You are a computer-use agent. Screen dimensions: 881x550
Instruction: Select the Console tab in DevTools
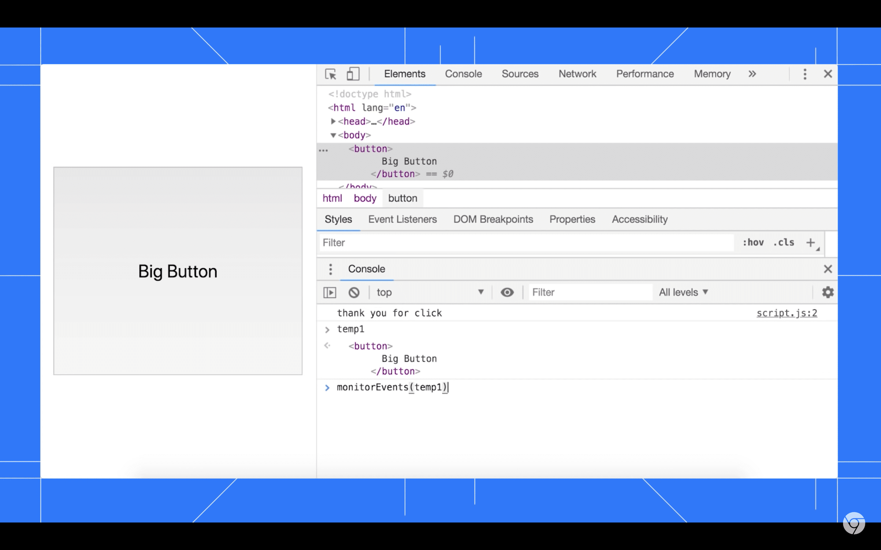tap(463, 74)
